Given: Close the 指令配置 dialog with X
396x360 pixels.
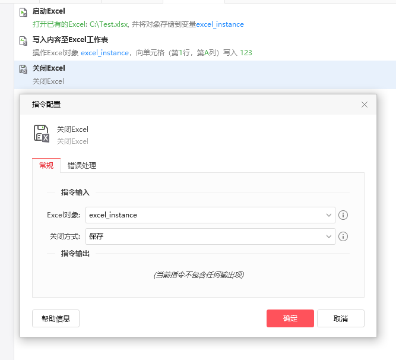Looking at the screenshot, I should 364,105.
